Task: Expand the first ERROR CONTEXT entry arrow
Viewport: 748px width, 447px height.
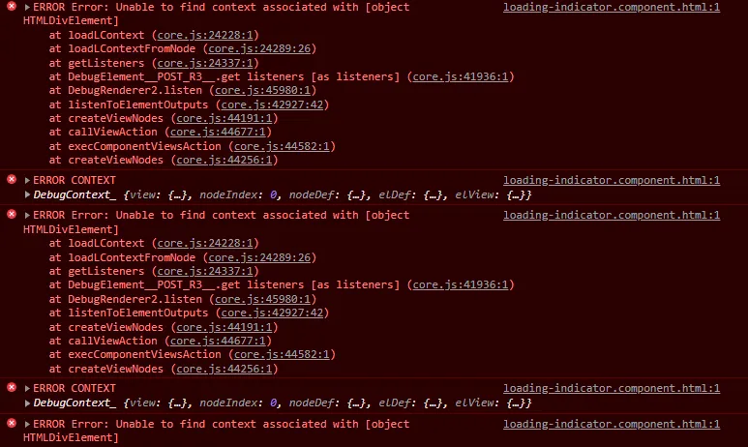Action: point(27,180)
